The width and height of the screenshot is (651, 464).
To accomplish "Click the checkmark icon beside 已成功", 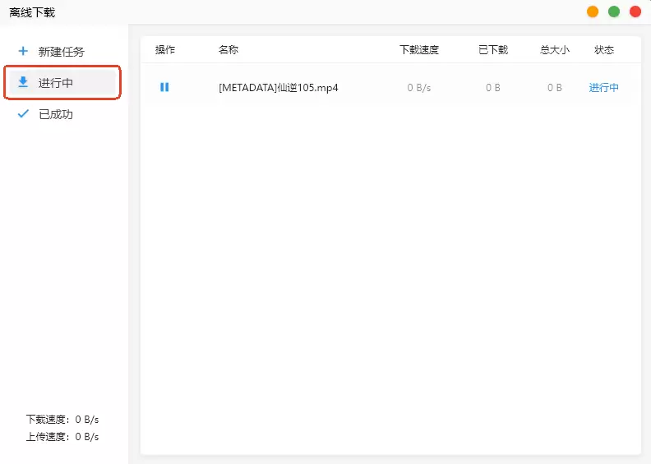I will (x=23, y=114).
